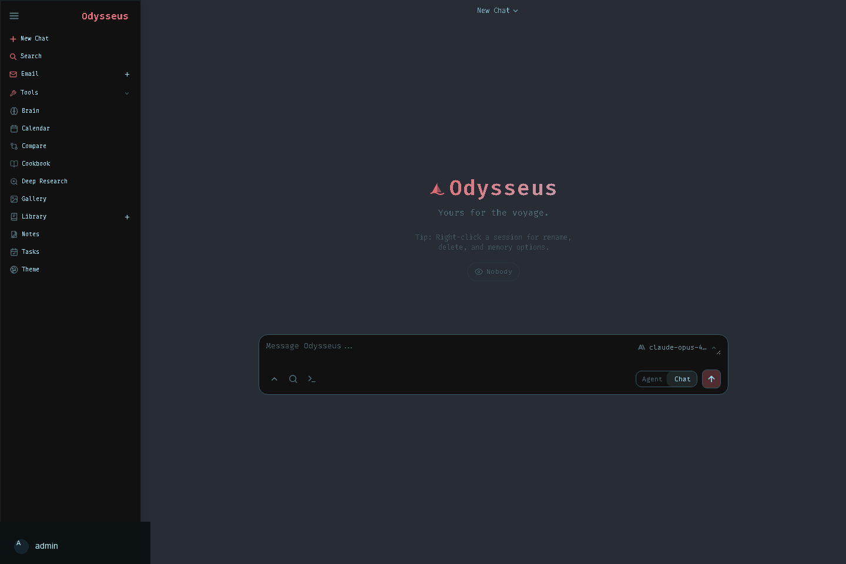
Task: Open Theme settings label
Action: coord(31,269)
